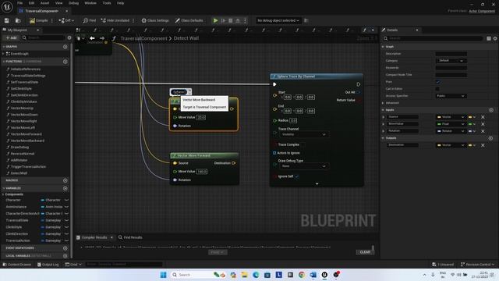
Task: Open the Edit menu
Action: [31, 3]
